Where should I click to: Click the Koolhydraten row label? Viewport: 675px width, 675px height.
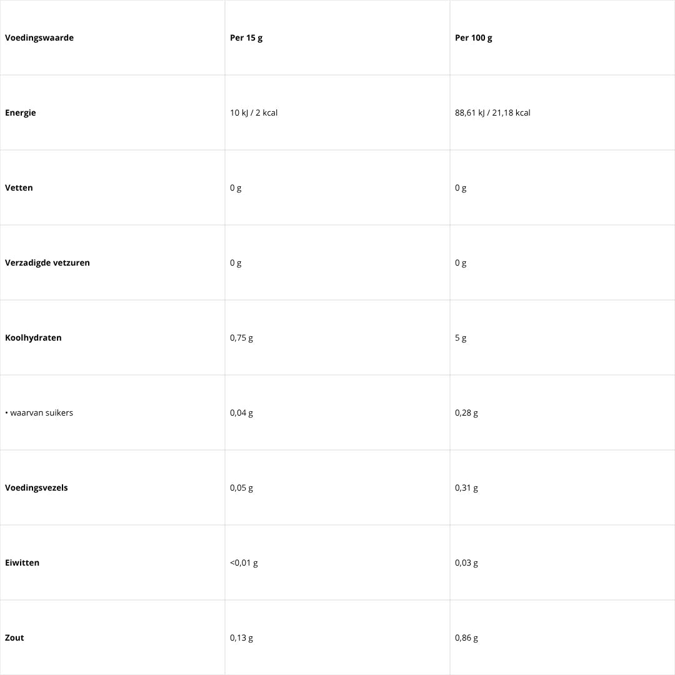[33, 337]
